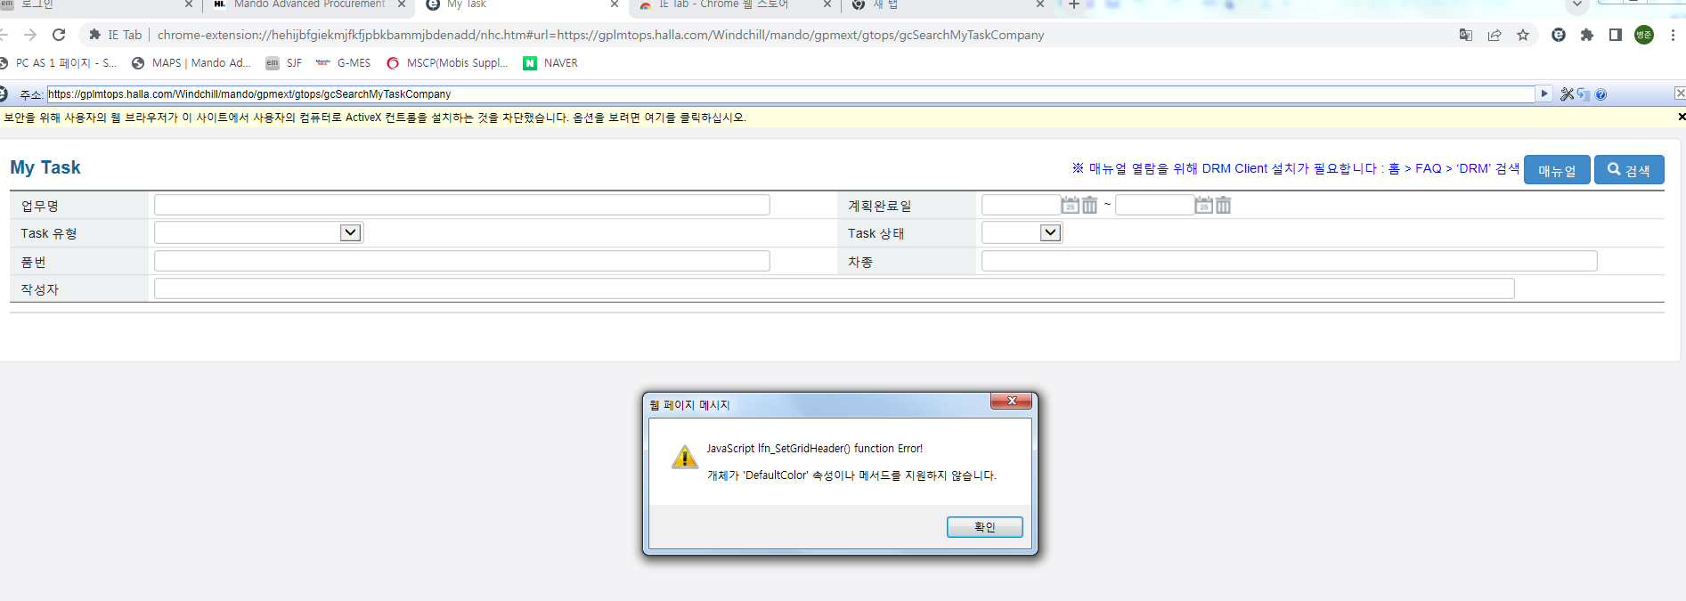The width and height of the screenshot is (1686, 601).
Task: Click the 업무명 text input field
Action: 461,205
